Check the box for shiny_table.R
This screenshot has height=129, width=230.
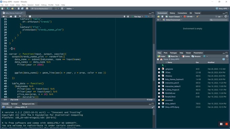(x=159, y=104)
